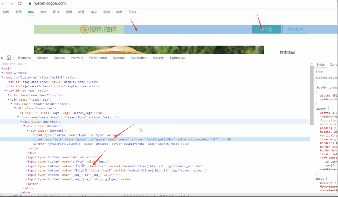Open the 新闻 navigation link
The height and width of the screenshot is (197, 338).
6,12
